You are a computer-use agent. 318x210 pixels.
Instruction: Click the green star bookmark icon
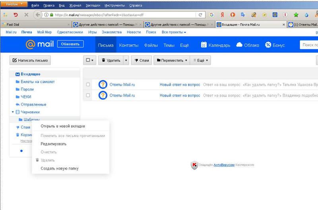296,15
